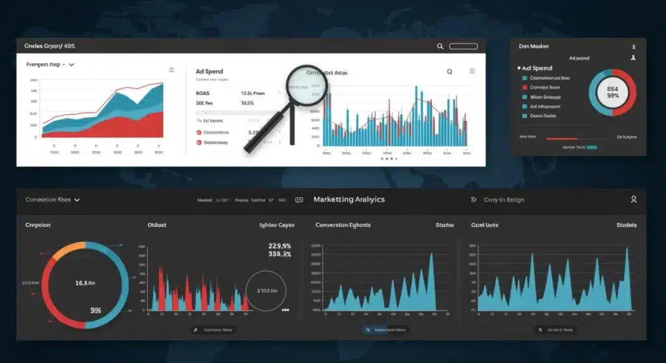Click the red icon beside Conoenbon
This screenshot has width=666, height=363.
coord(199,133)
